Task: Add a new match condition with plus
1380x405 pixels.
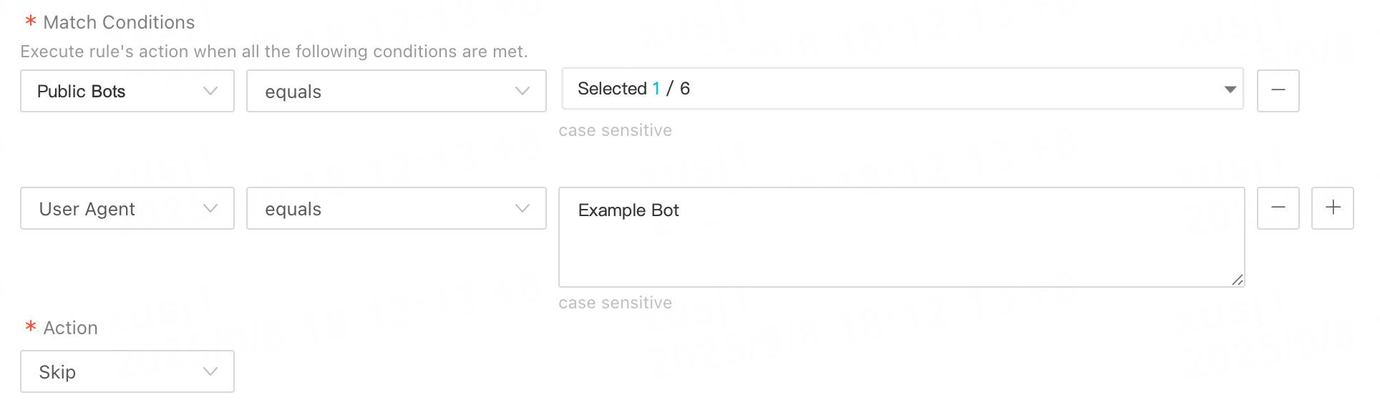Action: click(x=1332, y=208)
